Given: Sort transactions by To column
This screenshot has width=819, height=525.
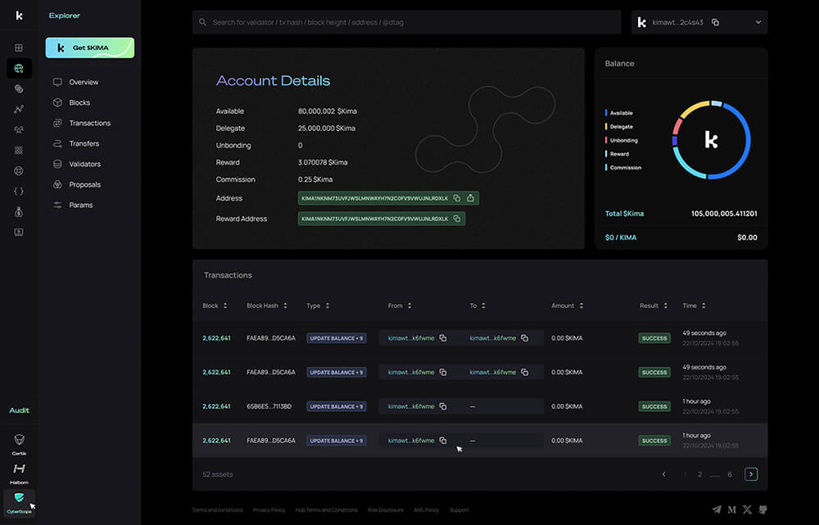Looking at the screenshot, I should click(x=484, y=305).
